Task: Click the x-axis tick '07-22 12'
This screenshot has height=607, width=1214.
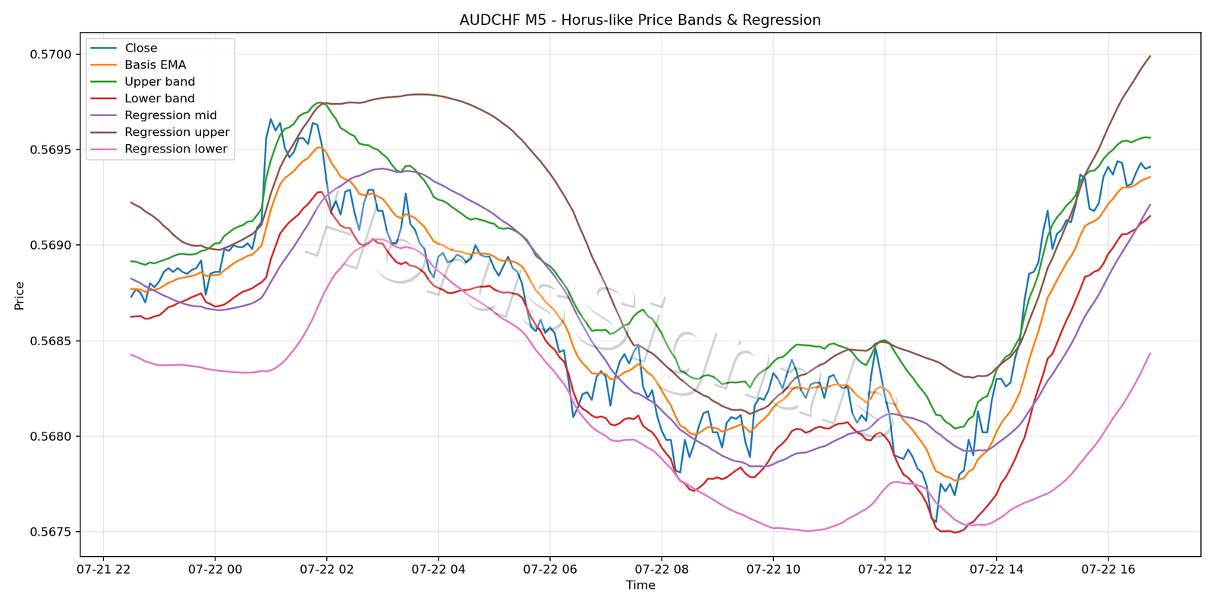Action: [x=885, y=568]
